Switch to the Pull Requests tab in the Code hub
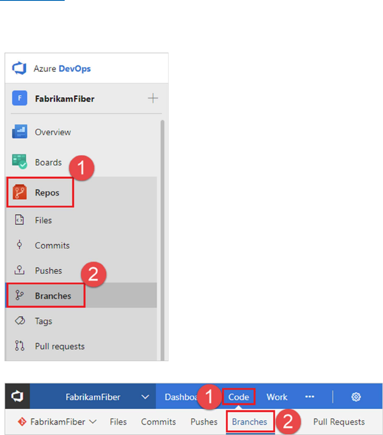 339,422
